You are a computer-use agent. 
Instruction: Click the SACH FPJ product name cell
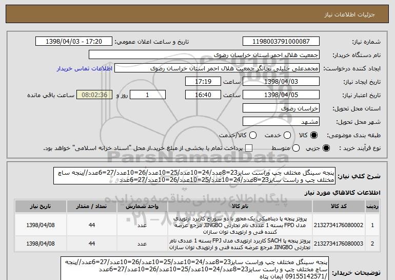pyautogui.click(x=240, y=244)
